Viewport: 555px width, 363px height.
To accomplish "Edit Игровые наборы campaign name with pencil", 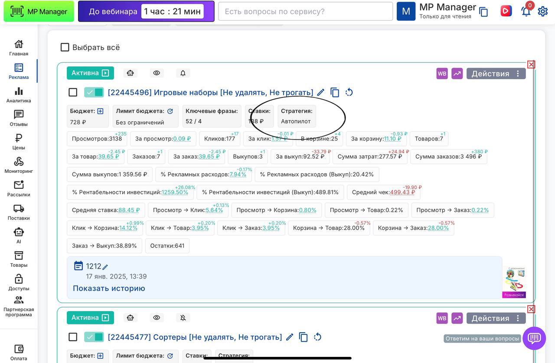I will [x=321, y=92].
